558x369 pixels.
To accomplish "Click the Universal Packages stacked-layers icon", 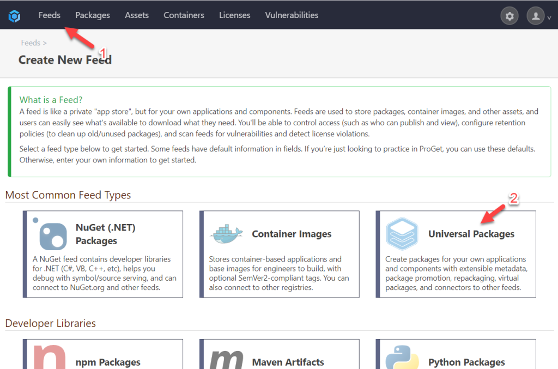I will [x=402, y=234].
